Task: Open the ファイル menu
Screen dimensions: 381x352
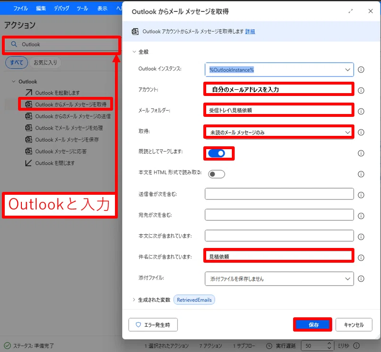Action: [20, 8]
